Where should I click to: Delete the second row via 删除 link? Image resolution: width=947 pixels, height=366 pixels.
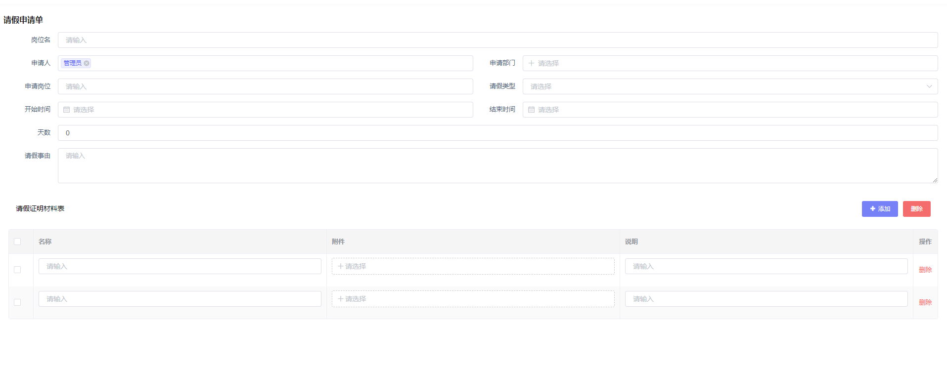(925, 302)
